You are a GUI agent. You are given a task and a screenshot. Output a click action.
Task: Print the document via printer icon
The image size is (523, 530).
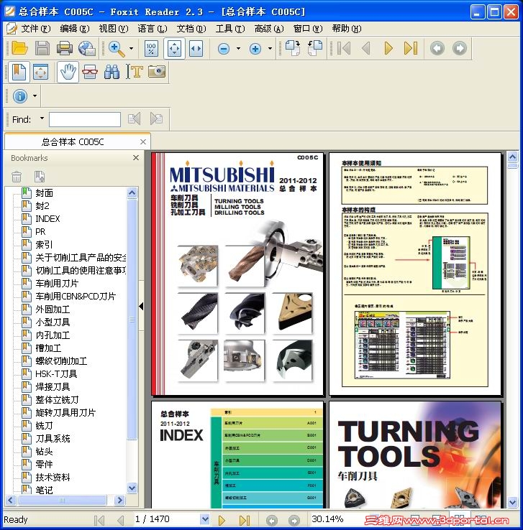tap(65, 48)
